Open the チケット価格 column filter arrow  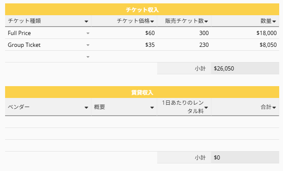152,22
